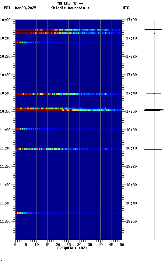Image resolution: width=168 pixels, height=264 pixels.
Task: Click the 15 Hz axis tick label
Action: (x=47, y=245)
